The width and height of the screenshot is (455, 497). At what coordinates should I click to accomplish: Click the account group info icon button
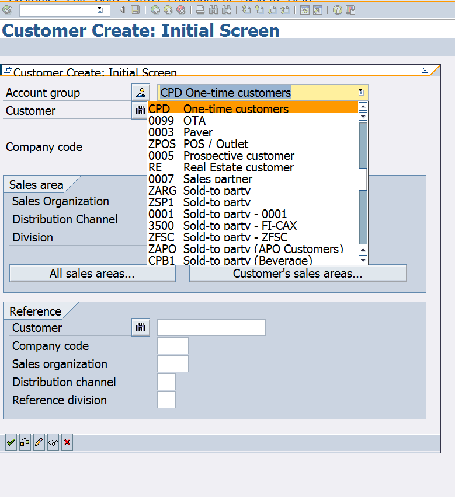point(141,93)
